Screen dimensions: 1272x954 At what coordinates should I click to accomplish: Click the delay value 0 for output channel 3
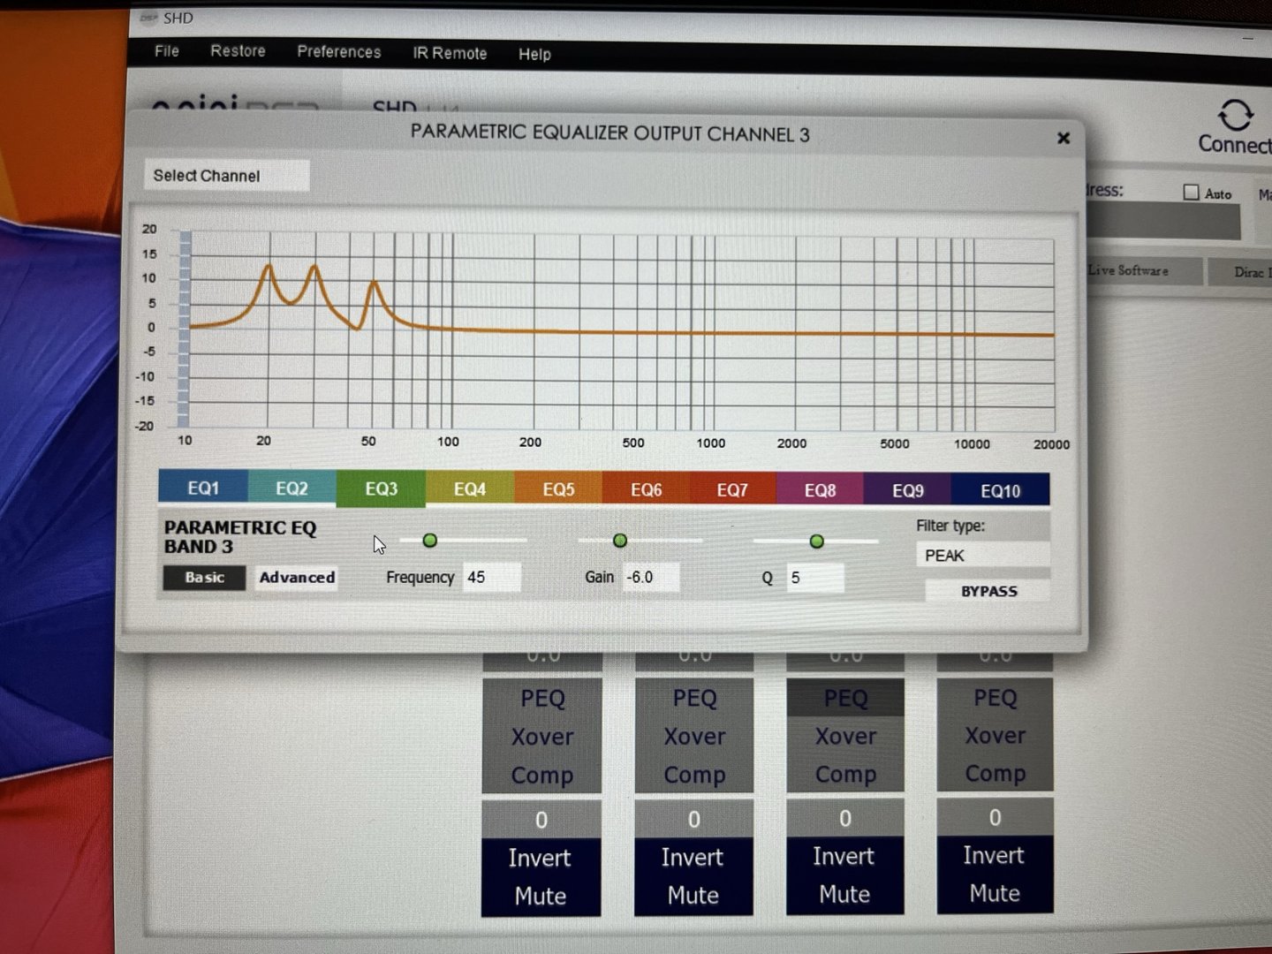845,819
